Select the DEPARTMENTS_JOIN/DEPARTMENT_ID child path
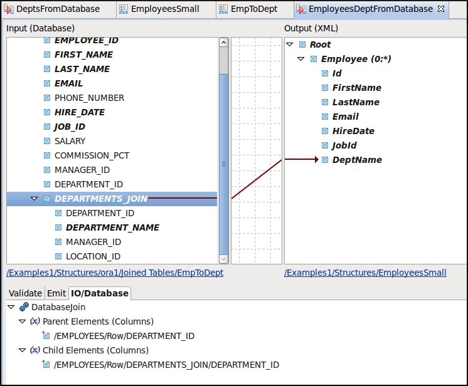The image size is (468, 386). click(x=166, y=365)
